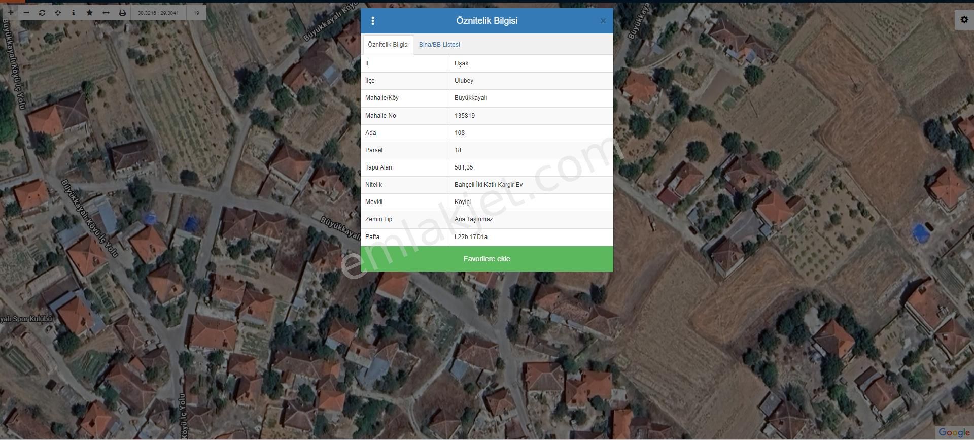This screenshot has height=440, width=974.
Task: Select the measure distance arrow icon
Action: 106,13
